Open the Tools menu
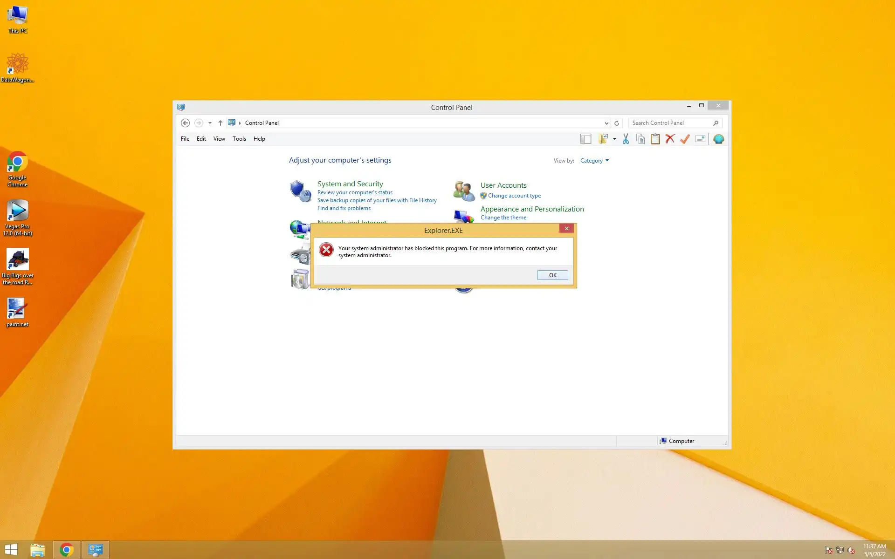895x559 pixels. (x=239, y=139)
